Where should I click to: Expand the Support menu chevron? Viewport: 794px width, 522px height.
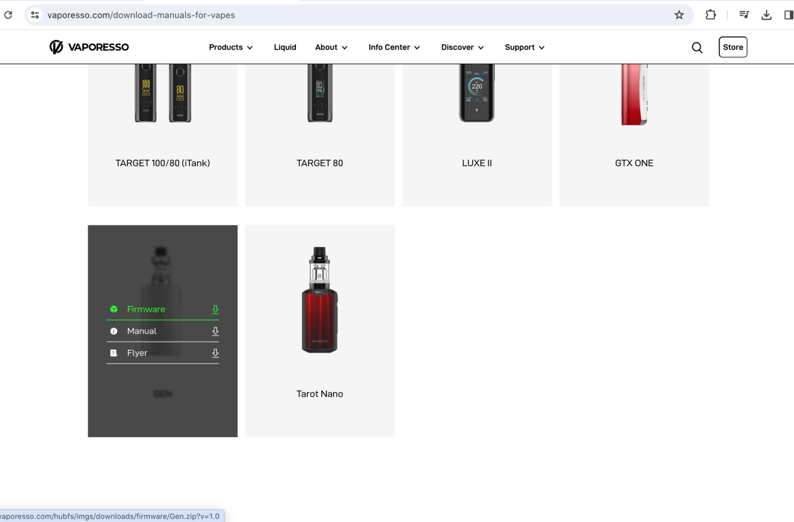(542, 48)
